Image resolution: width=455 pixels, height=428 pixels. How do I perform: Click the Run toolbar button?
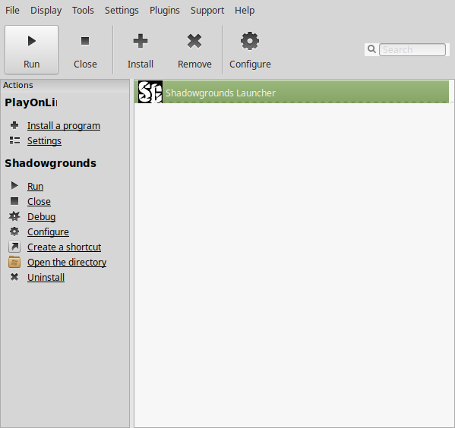click(x=31, y=49)
